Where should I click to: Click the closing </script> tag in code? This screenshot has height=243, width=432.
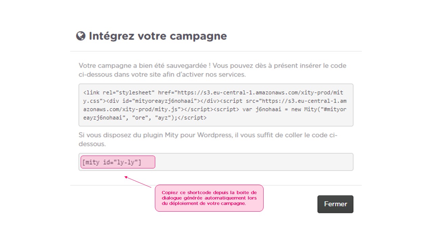pos(193,118)
